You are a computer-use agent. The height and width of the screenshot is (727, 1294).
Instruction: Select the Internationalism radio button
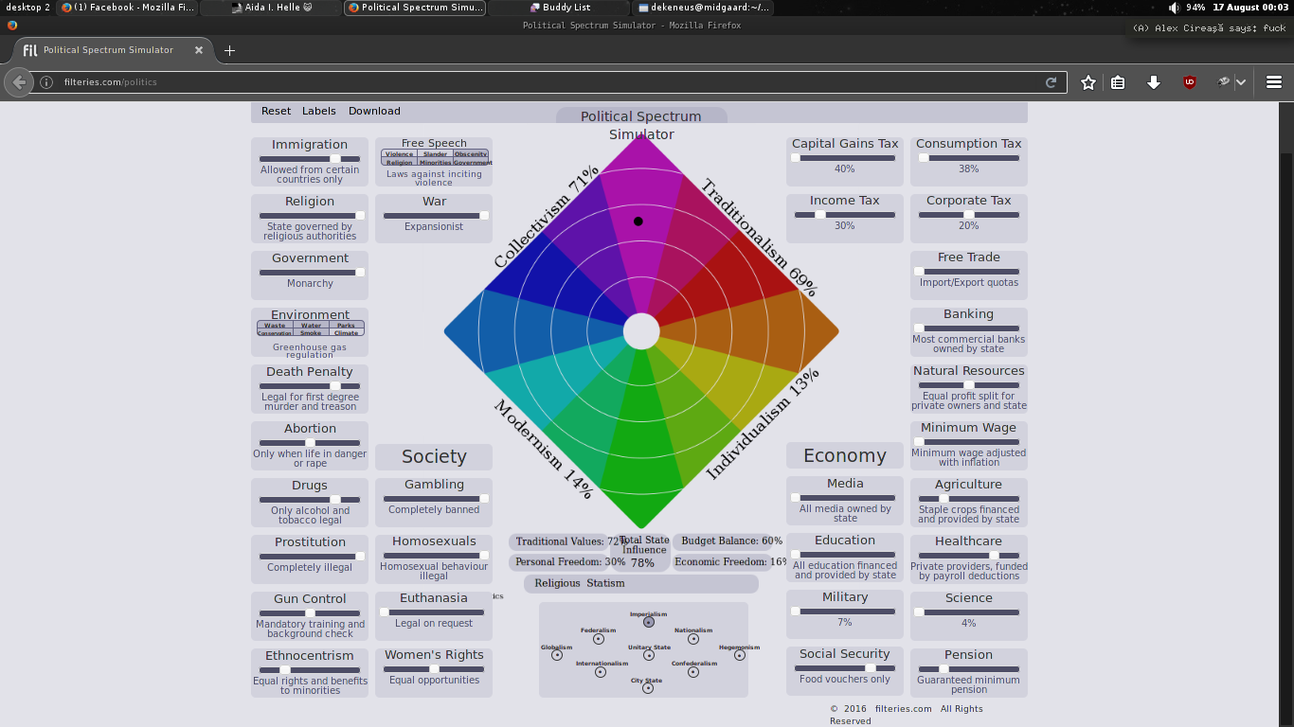pyautogui.click(x=601, y=672)
